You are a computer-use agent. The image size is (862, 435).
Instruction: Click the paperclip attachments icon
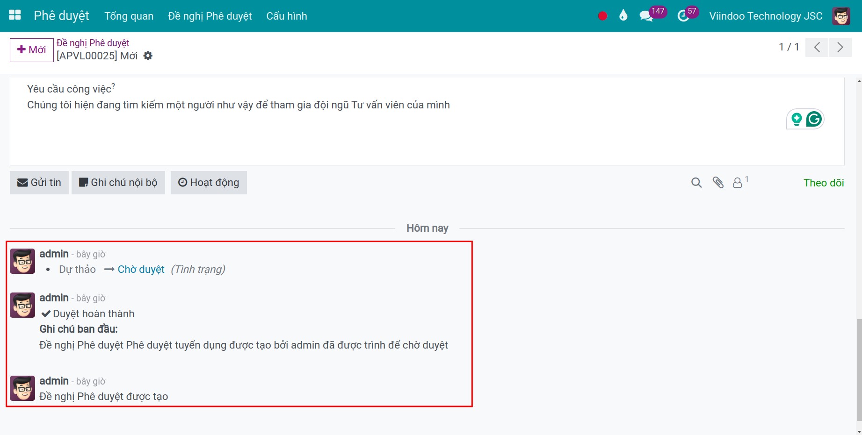pos(718,183)
